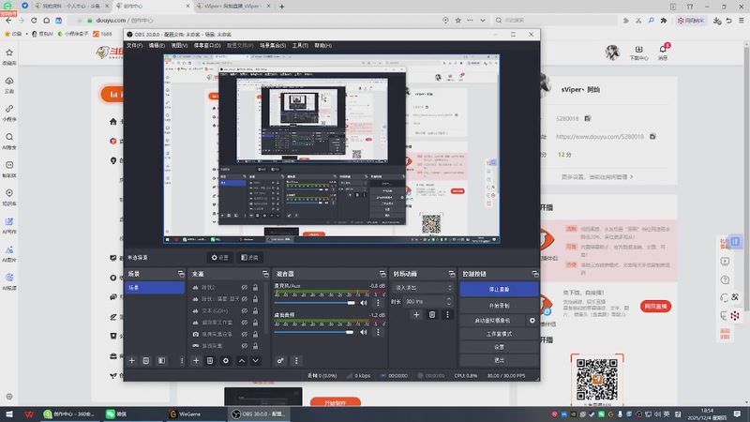The image size is (750, 422).
Task: Open the OBS 帮助(H) menu
Action: pos(322,45)
